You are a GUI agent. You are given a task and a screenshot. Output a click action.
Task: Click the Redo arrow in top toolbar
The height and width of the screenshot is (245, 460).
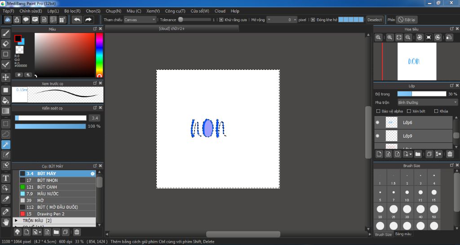(x=88, y=20)
